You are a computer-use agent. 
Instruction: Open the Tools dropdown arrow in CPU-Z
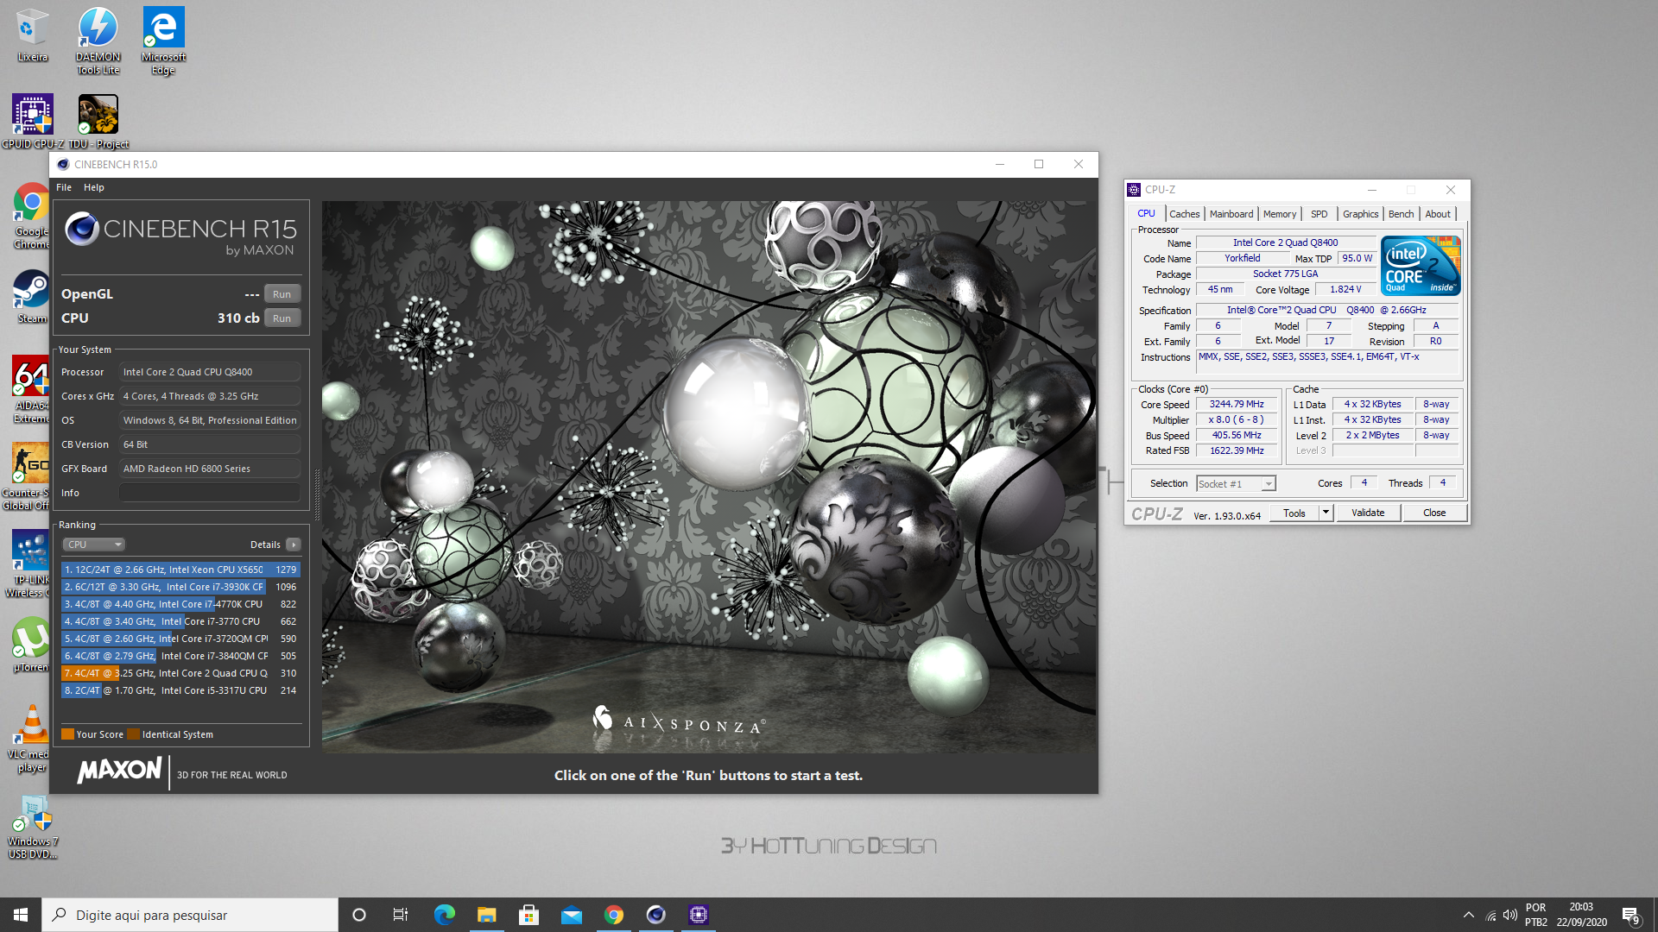tap(1326, 513)
